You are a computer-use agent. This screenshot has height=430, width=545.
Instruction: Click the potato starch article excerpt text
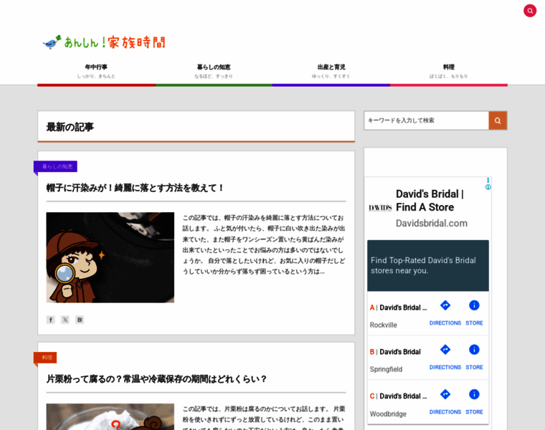[x=264, y=417]
